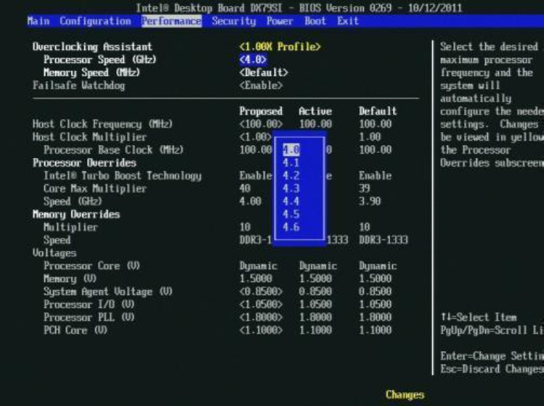Select 4.6 GHz from the popup list
The height and width of the screenshot is (406, 544).
pos(291,227)
